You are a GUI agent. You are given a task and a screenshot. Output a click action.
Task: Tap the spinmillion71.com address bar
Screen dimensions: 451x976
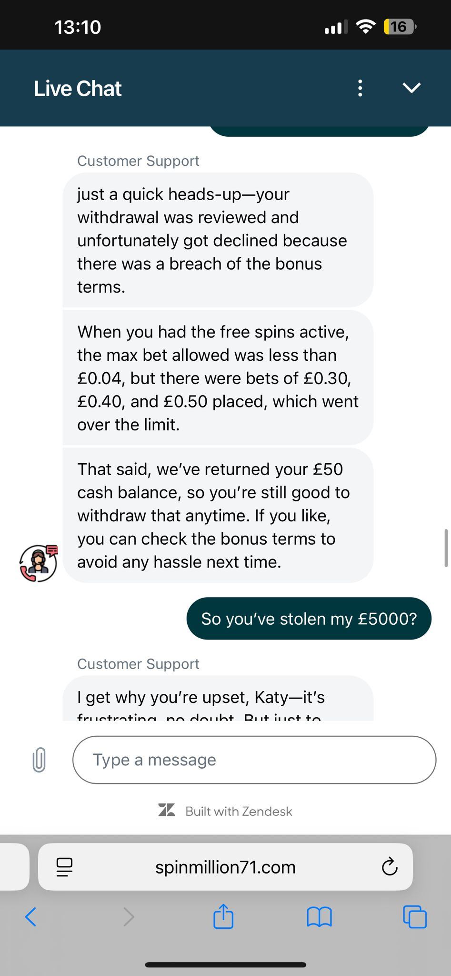coord(225,867)
